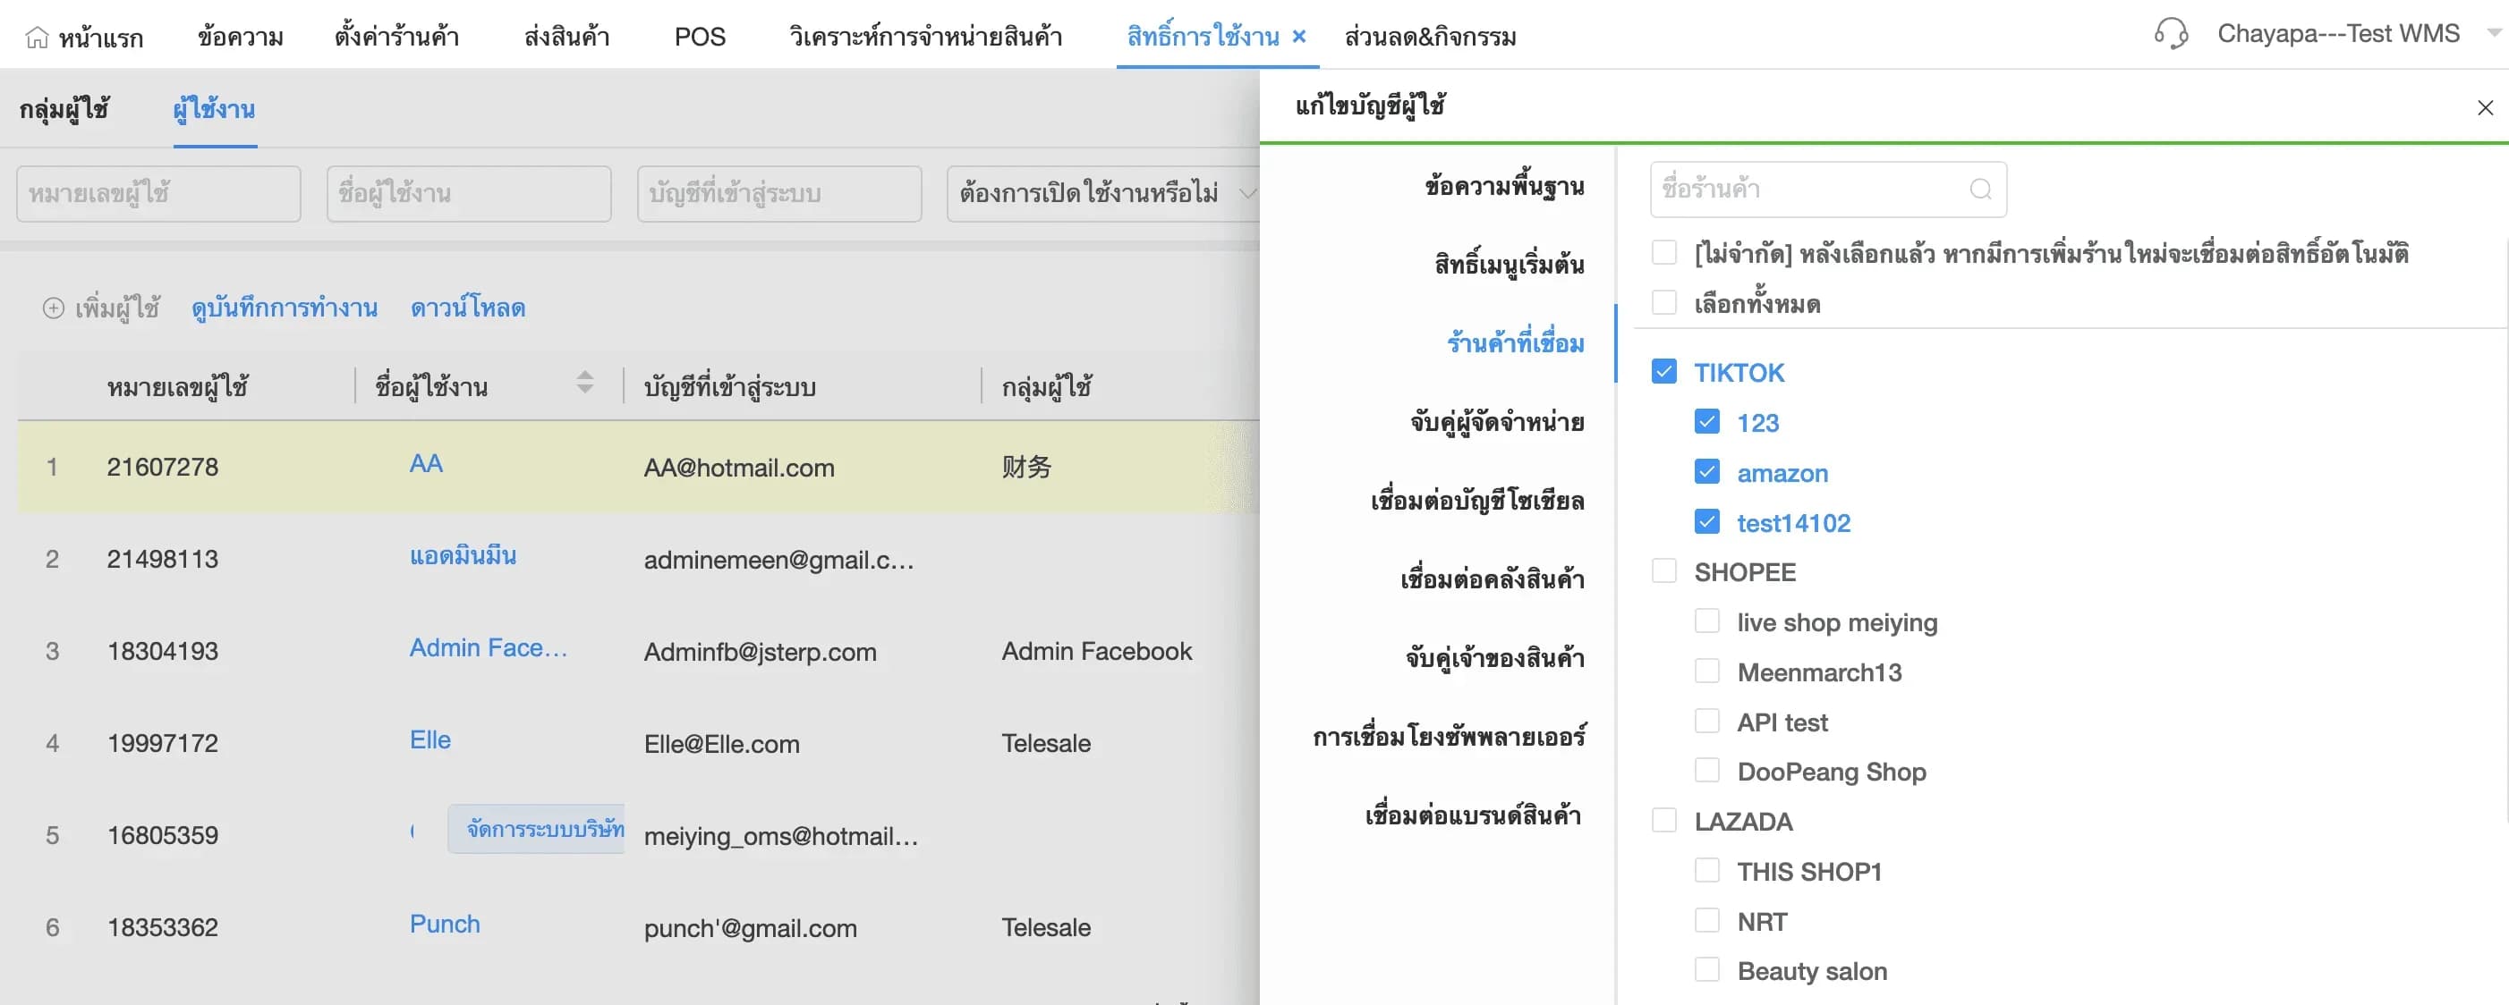Check the Beauty salon shop checkbox
Image resolution: width=2509 pixels, height=1005 pixels.
[1706, 970]
